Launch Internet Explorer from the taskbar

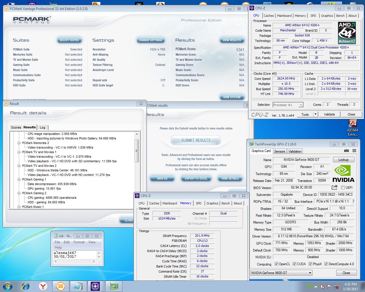point(25,286)
